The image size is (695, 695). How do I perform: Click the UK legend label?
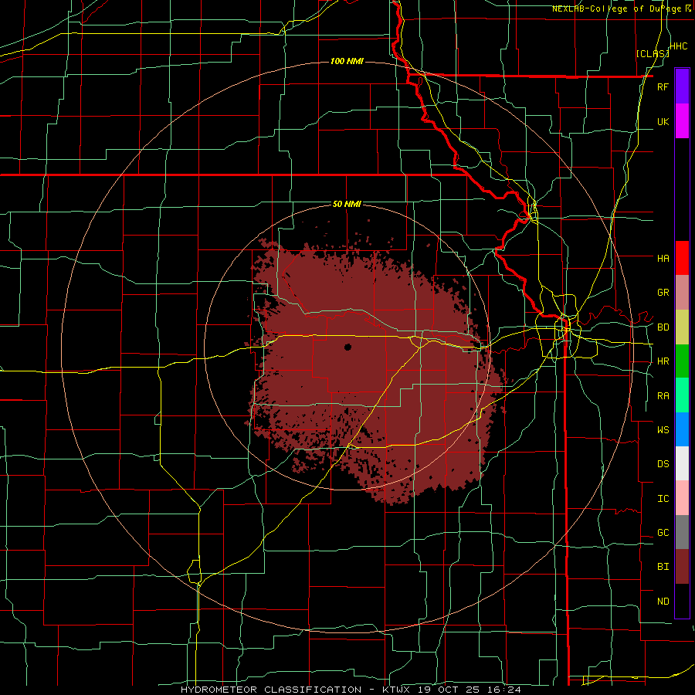(663, 121)
